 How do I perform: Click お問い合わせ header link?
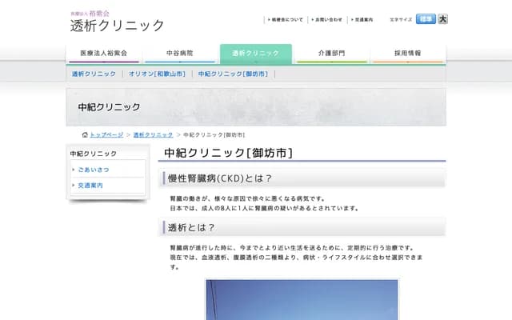click(327, 19)
